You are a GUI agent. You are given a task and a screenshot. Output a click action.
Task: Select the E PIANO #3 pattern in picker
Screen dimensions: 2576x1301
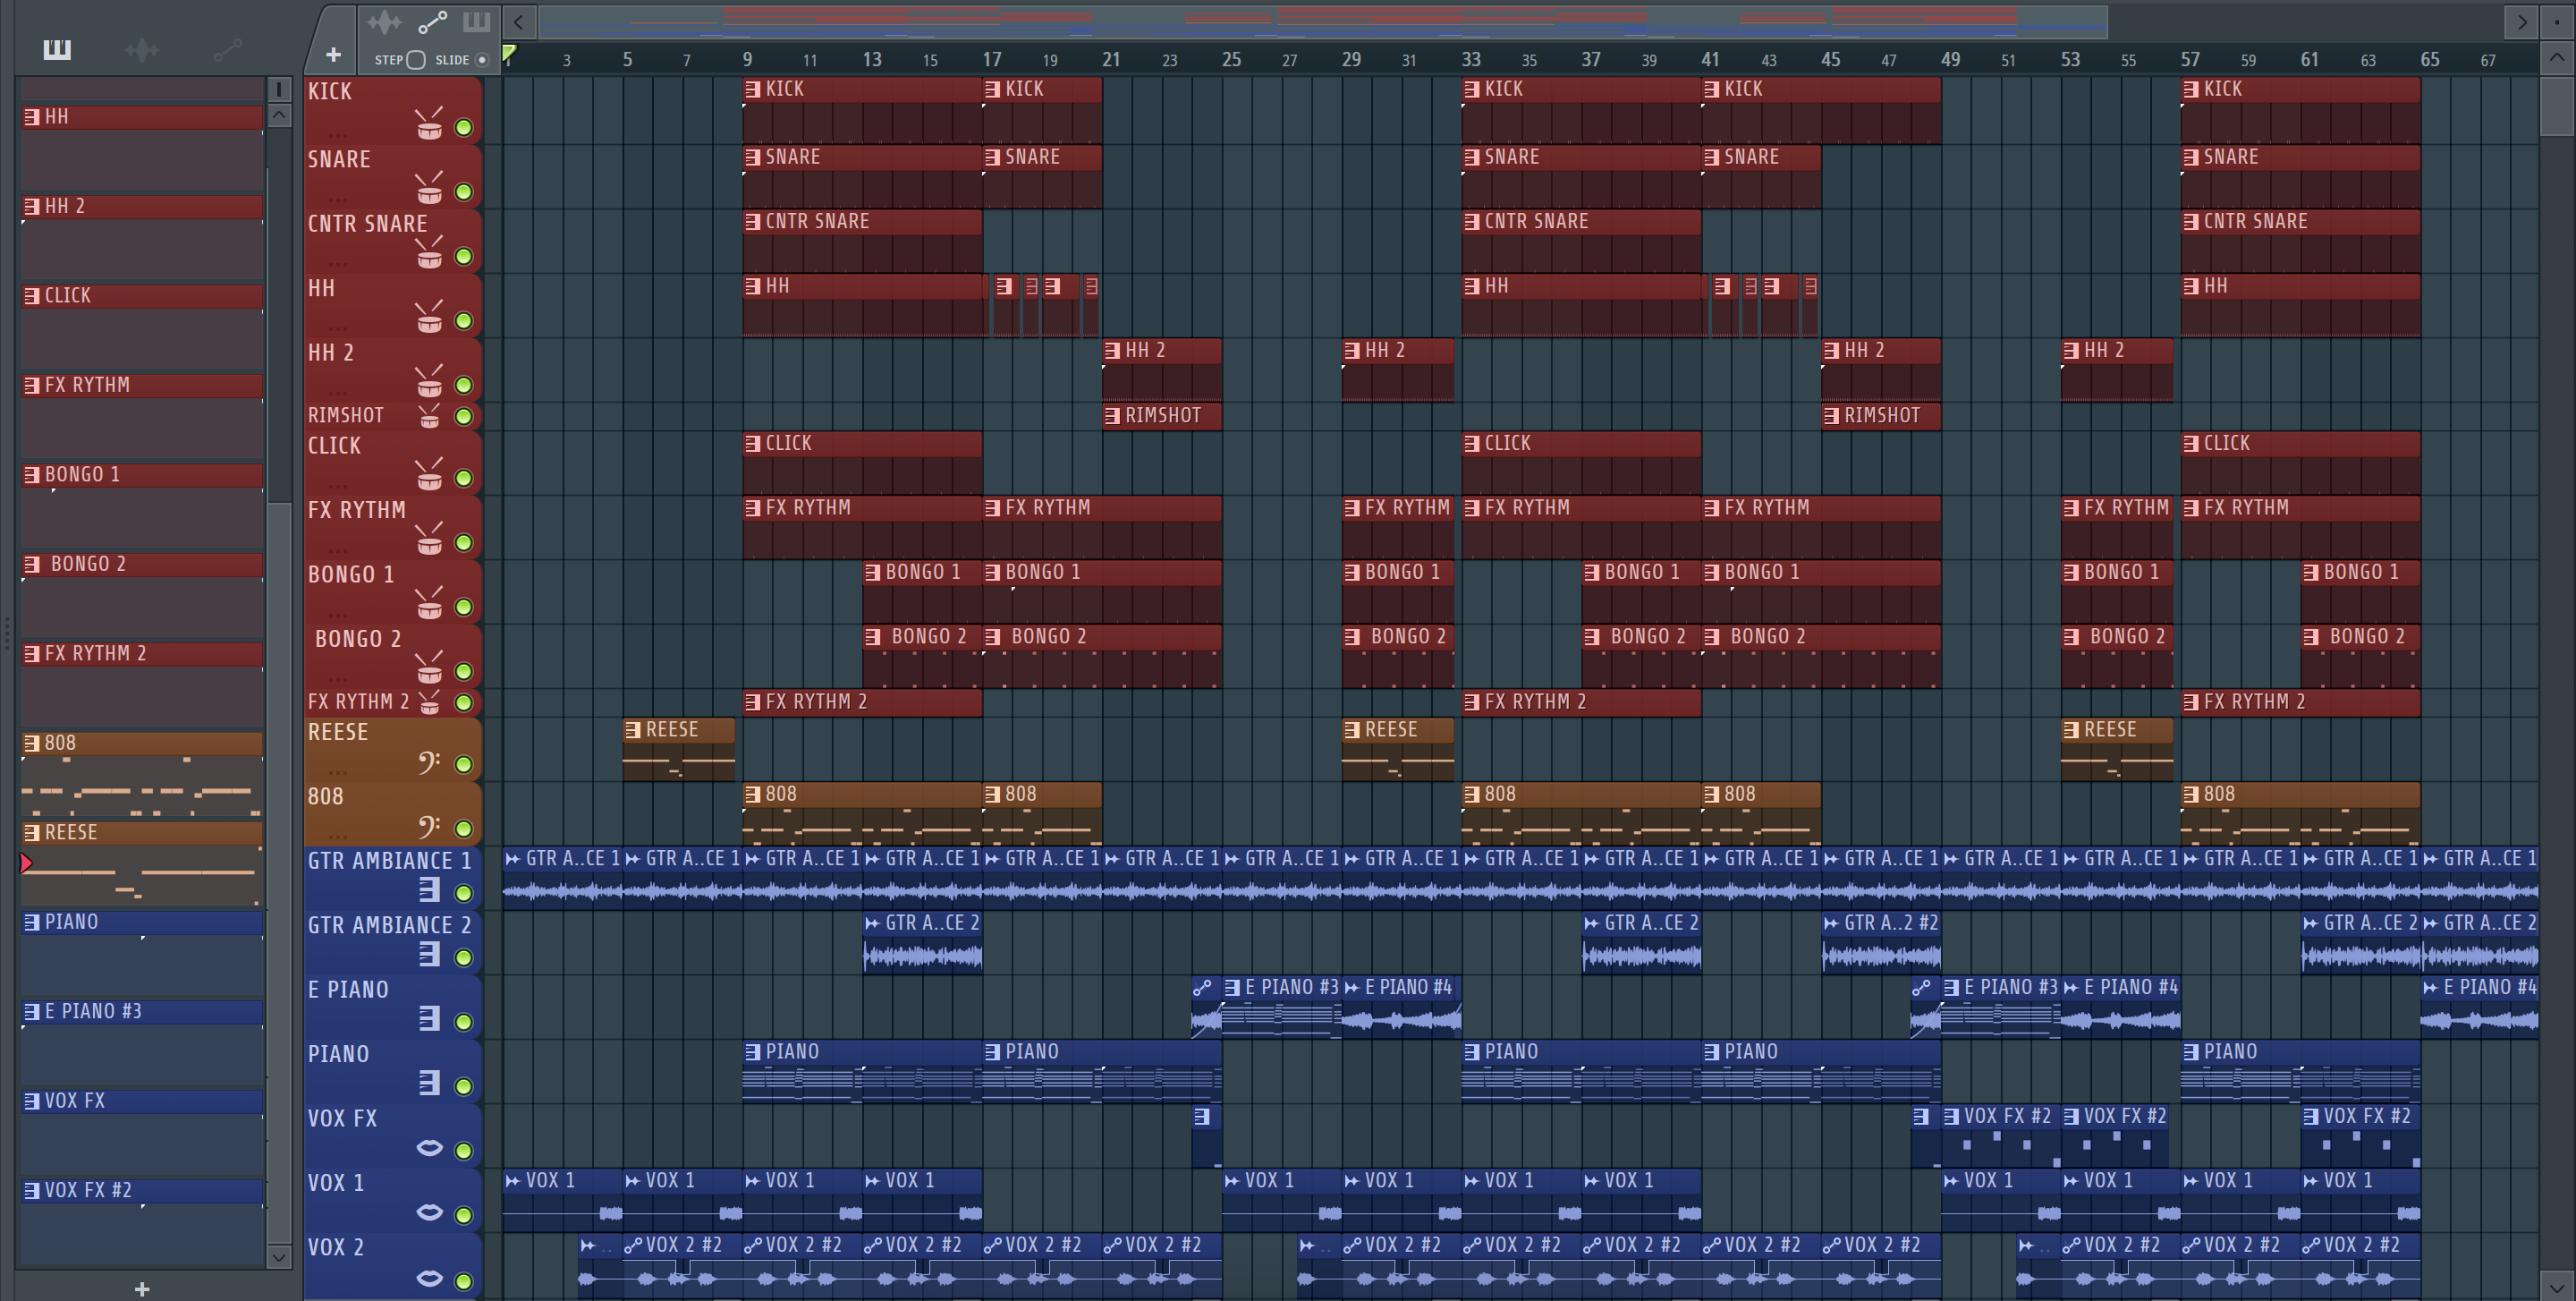point(142,1012)
